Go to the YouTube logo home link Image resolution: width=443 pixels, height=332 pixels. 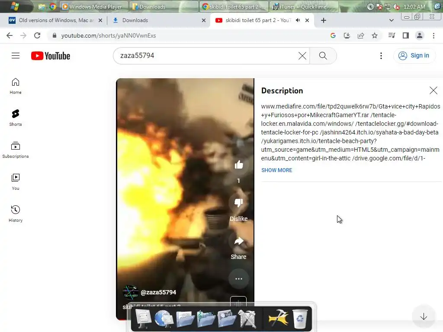(x=51, y=56)
